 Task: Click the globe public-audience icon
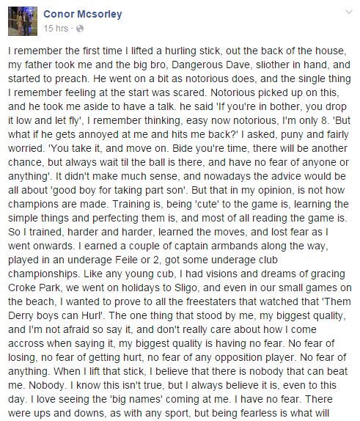[80, 29]
